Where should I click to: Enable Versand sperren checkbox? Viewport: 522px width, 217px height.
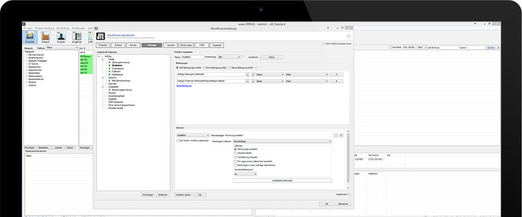[235, 153]
